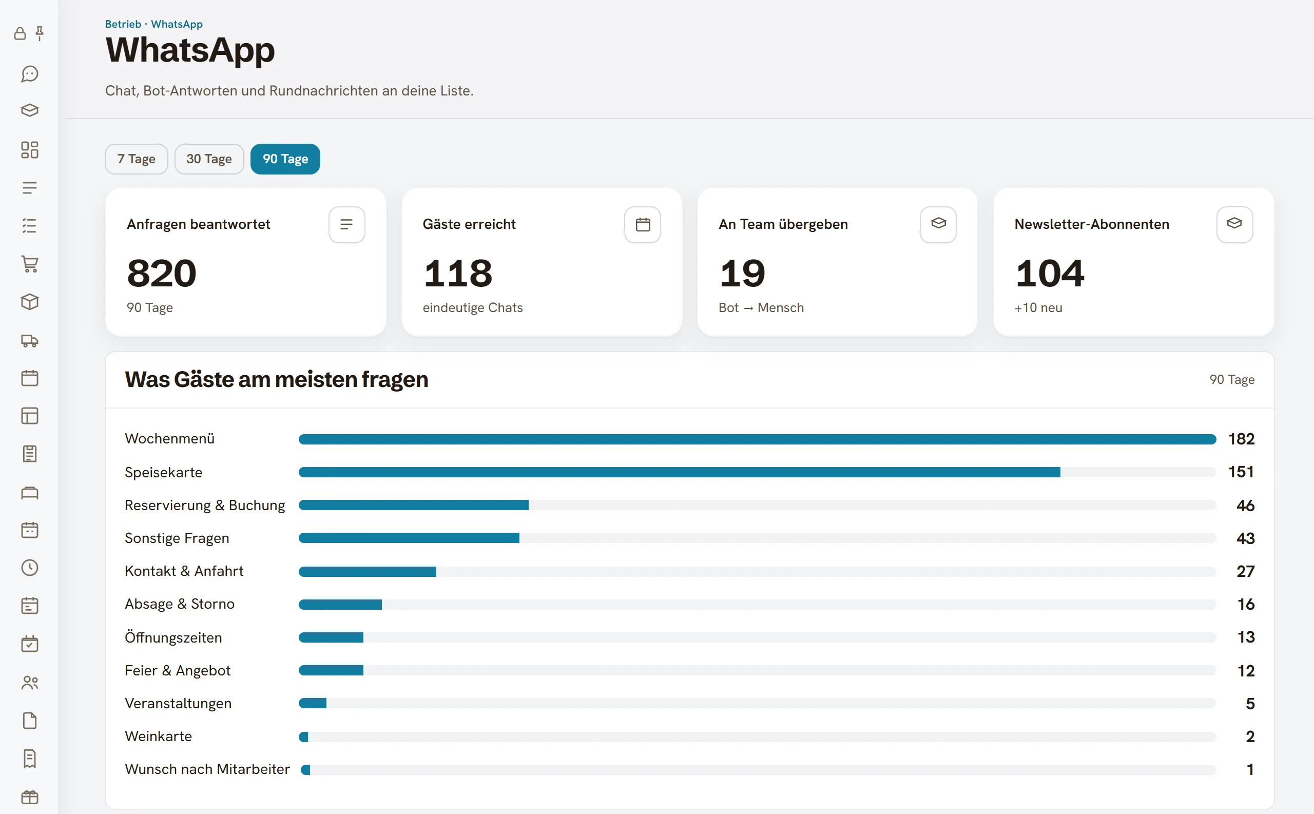Click the 'Bot → Mensch' subtitle

tap(761, 307)
